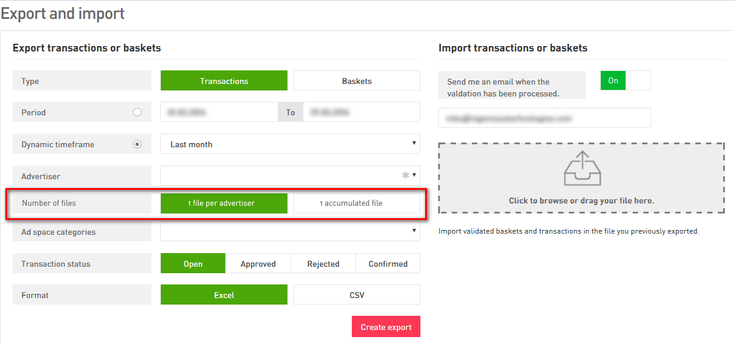This screenshot has height=343, width=735.
Task: Open the Last month timeframe dropdown
Action: 290,144
